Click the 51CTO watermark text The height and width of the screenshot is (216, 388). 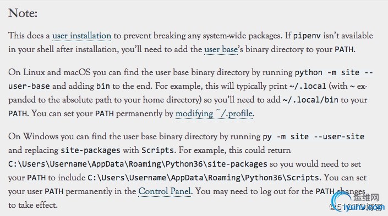pyautogui.click(x=356, y=207)
